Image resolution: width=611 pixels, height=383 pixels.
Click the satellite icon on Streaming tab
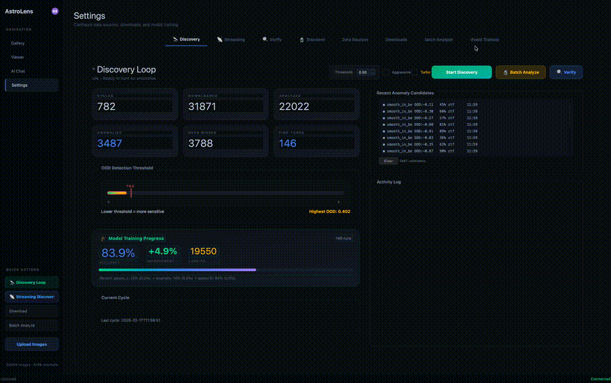(219, 39)
